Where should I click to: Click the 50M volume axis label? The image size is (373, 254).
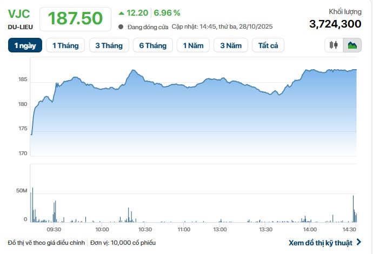click(x=22, y=191)
